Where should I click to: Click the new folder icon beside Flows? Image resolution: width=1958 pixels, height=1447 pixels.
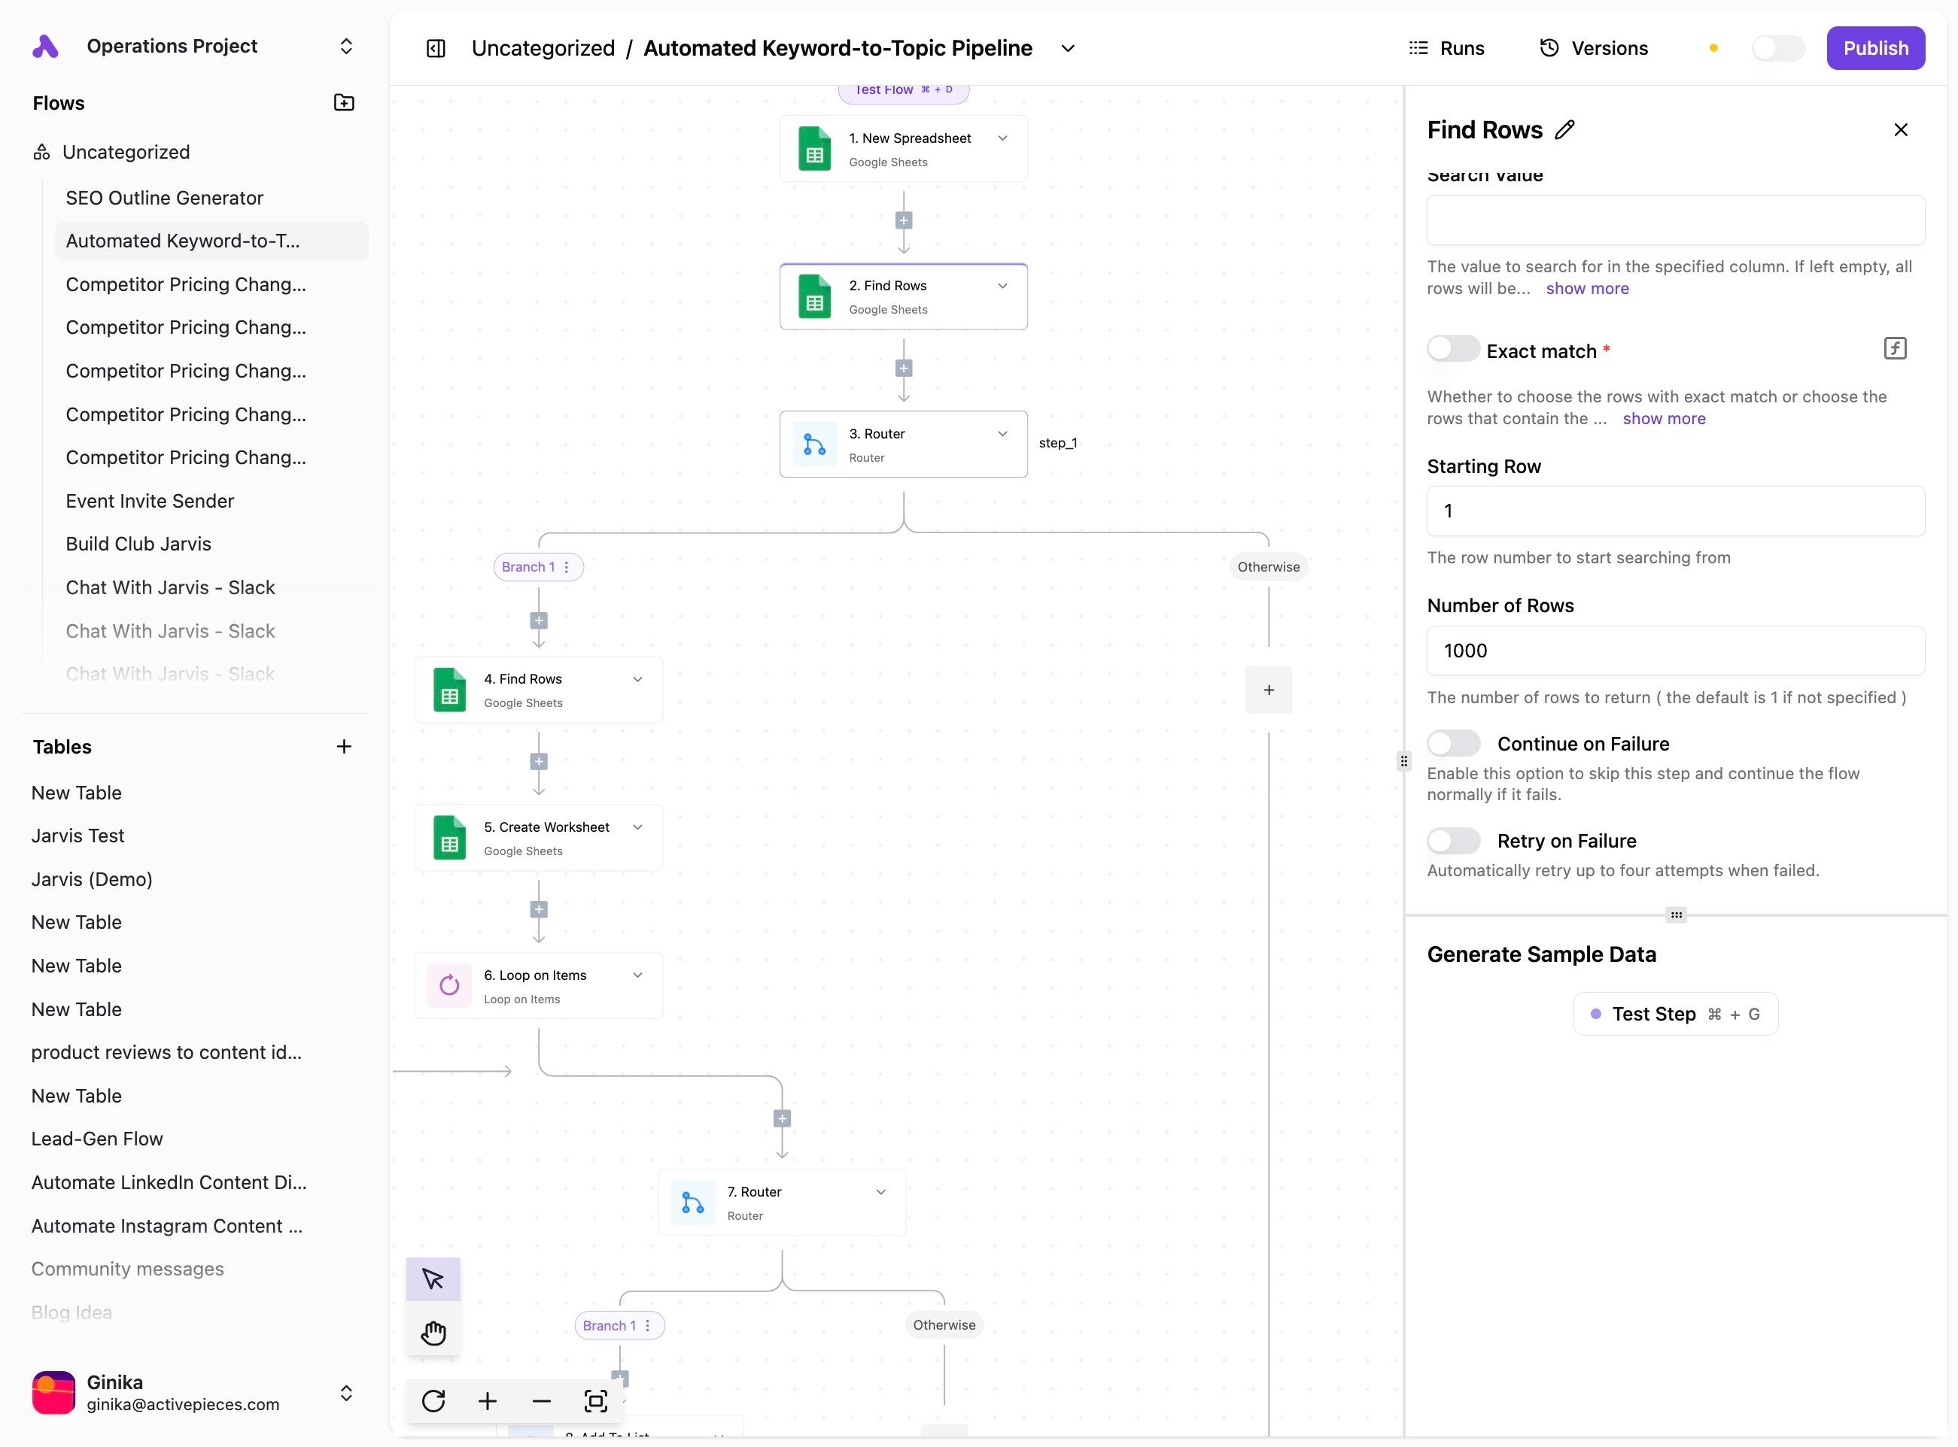[344, 102]
